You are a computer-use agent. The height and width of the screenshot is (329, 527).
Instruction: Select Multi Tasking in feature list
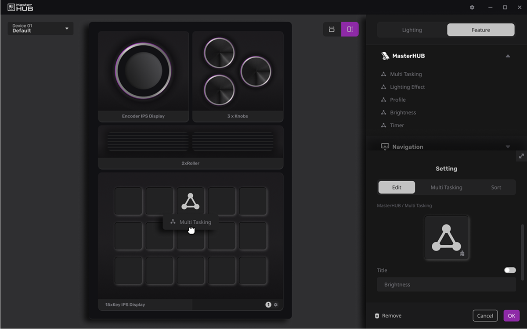pos(406,74)
